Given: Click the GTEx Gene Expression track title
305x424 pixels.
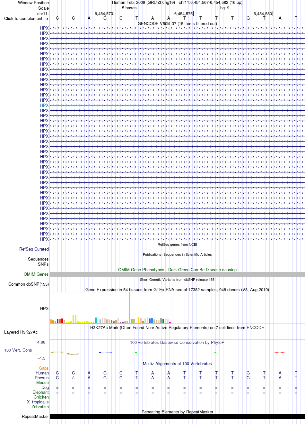Looking at the screenshot, I should [x=177, y=290].
